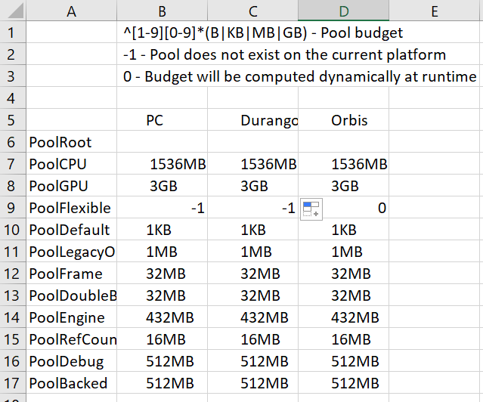Screen dimensions: 483x402
Task: Select the PoolFrame label cell
Action: (72, 274)
